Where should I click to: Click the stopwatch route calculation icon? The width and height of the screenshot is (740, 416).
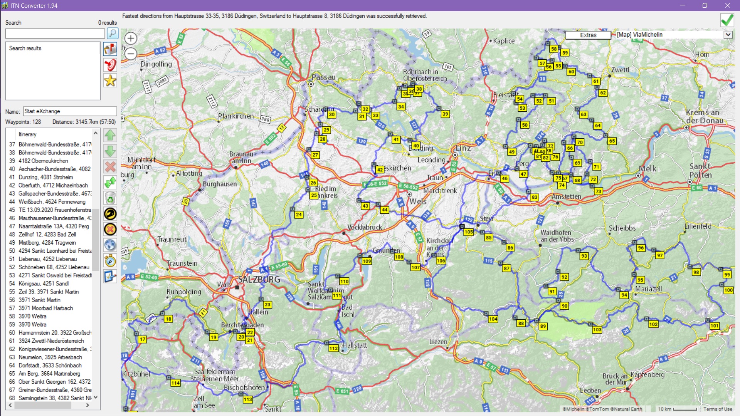(x=110, y=261)
